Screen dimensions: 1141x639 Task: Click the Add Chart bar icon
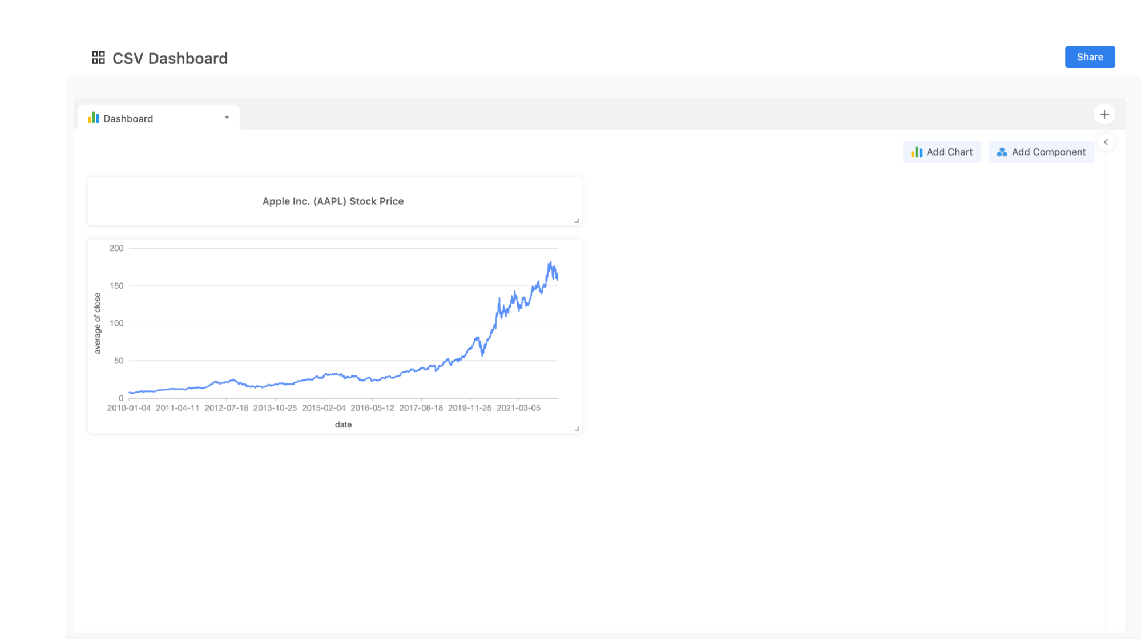tap(917, 152)
